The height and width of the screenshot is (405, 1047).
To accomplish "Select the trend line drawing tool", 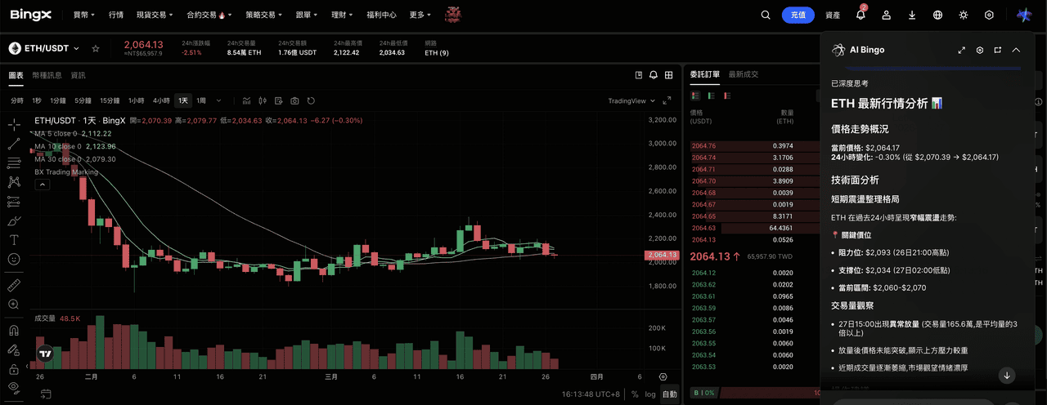I will tap(14, 144).
